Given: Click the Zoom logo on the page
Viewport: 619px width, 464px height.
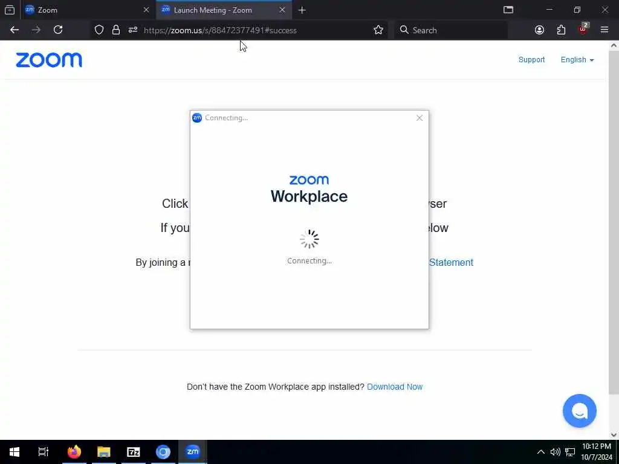Looking at the screenshot, I should pos(49,60).
